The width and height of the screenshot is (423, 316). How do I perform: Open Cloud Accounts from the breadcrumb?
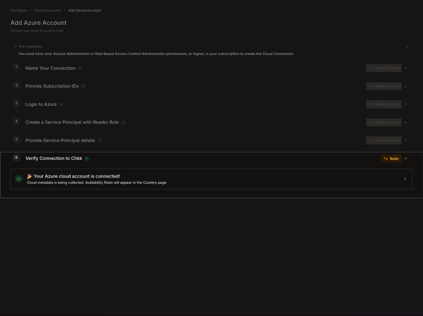47,10
